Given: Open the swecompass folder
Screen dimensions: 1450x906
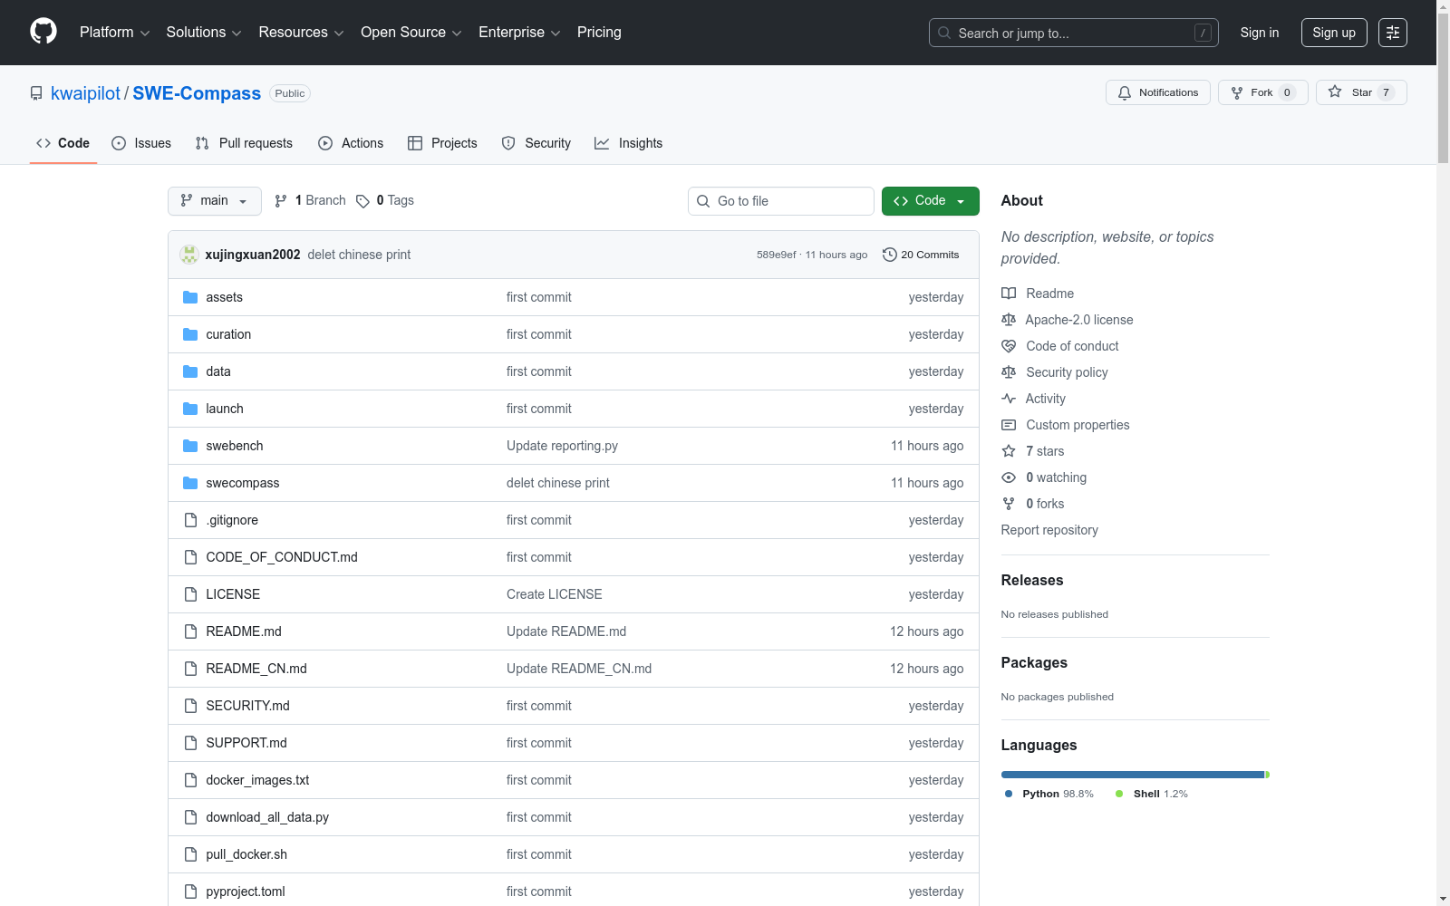Looking at the screenshot, I should coord(243,483).
